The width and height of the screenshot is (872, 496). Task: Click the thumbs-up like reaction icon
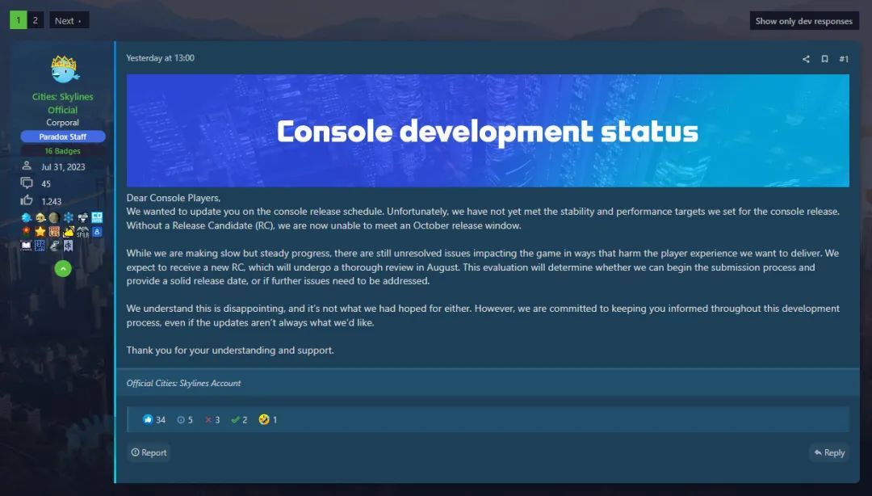(148, 419)
